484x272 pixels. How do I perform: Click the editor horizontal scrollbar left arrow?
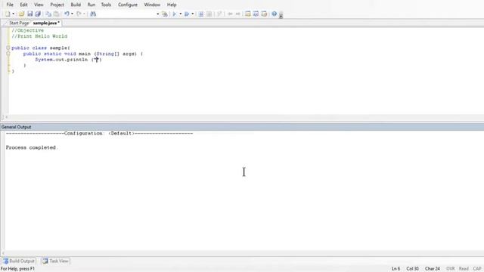(x=7, y=117)
